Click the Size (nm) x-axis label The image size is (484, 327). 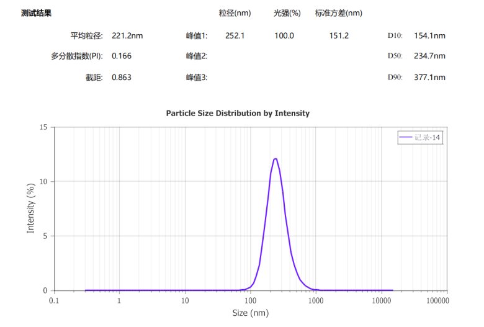(x=250, y=313)
